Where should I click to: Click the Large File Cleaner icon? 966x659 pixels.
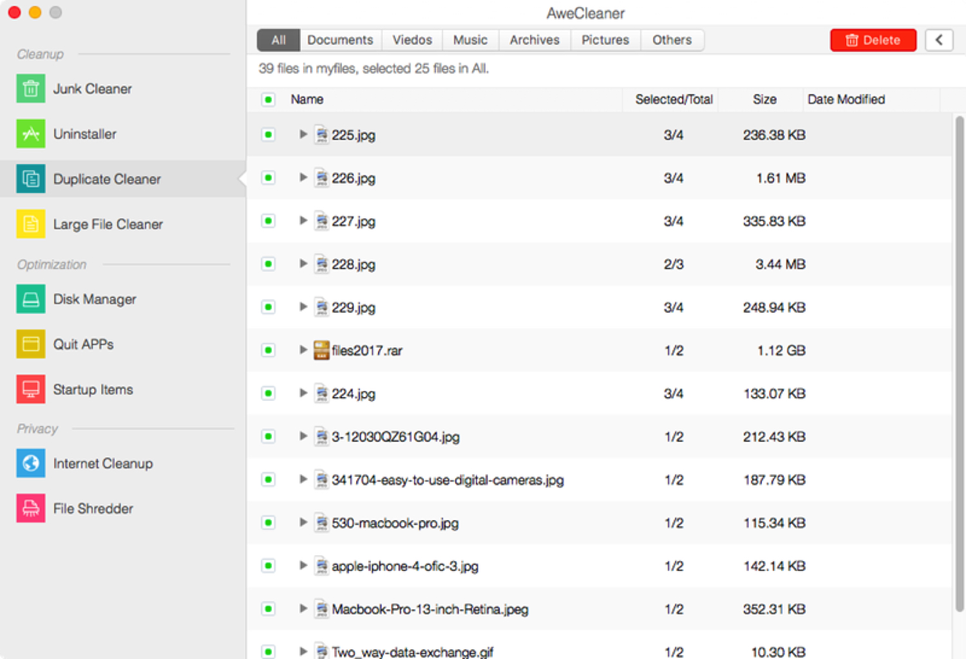[x=30, y=224]
